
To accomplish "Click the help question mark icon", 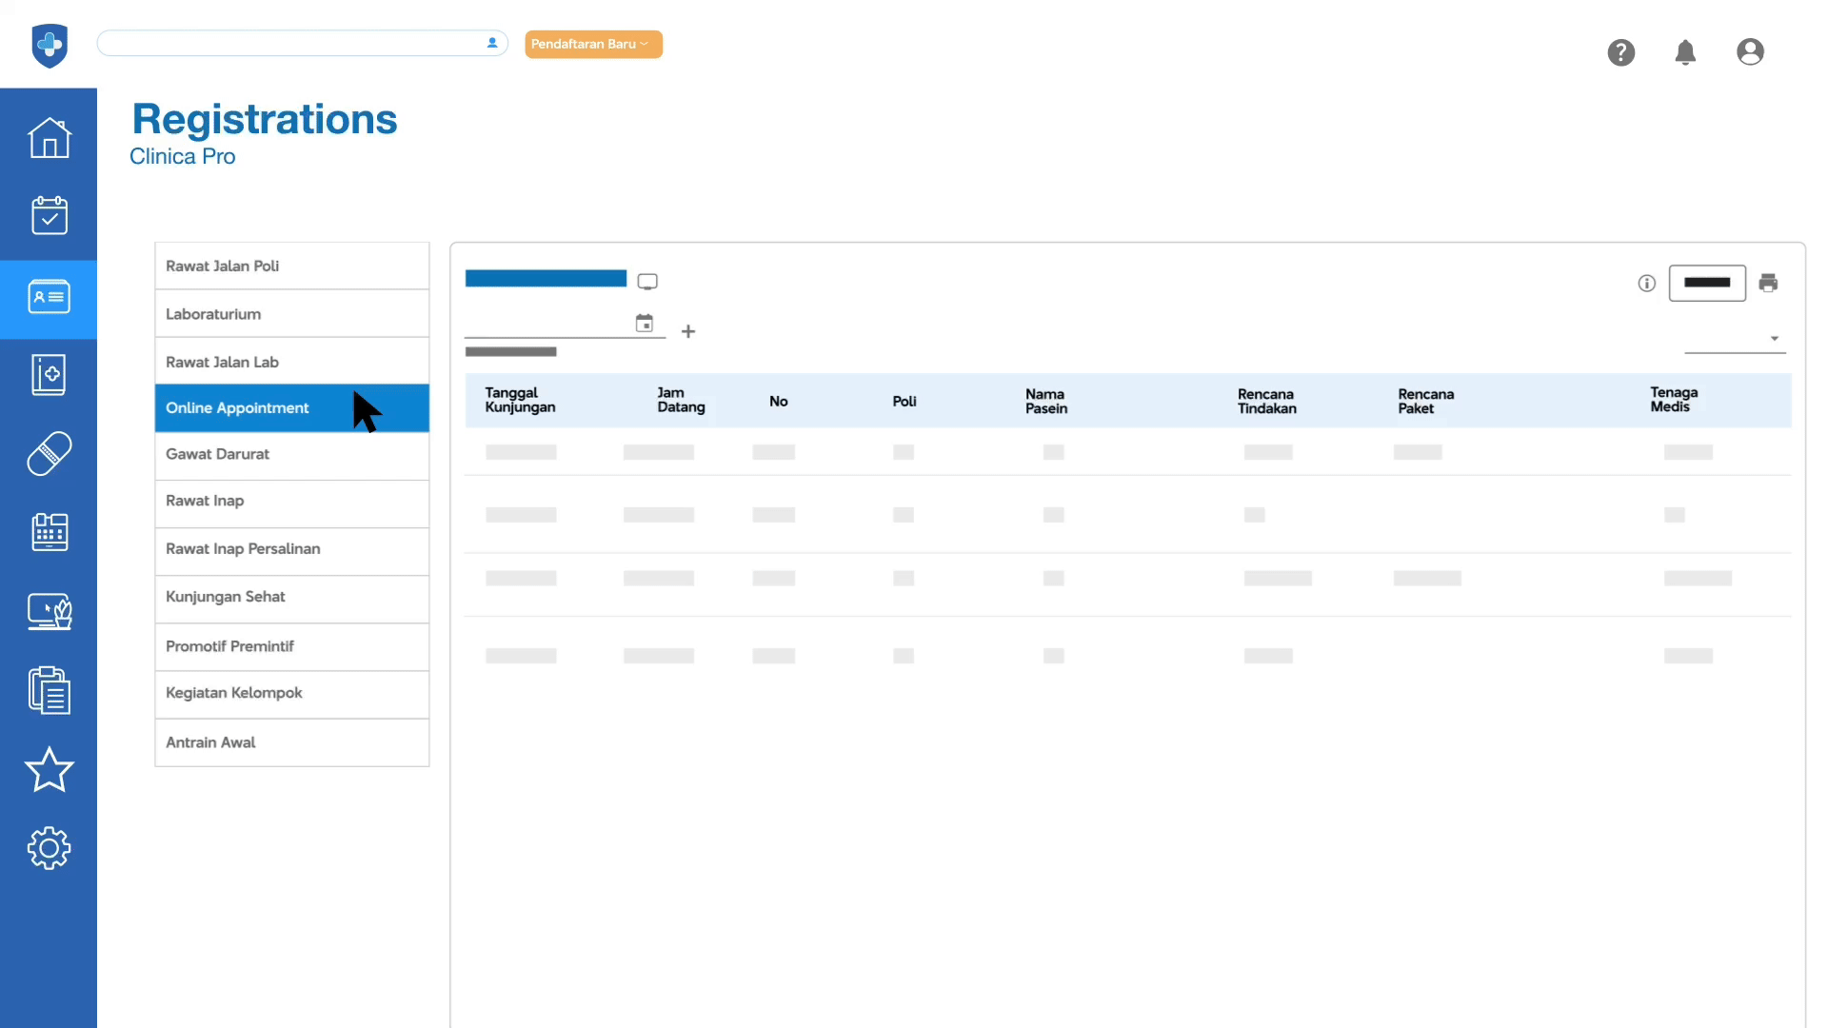I will click(x=1620, y=52).
